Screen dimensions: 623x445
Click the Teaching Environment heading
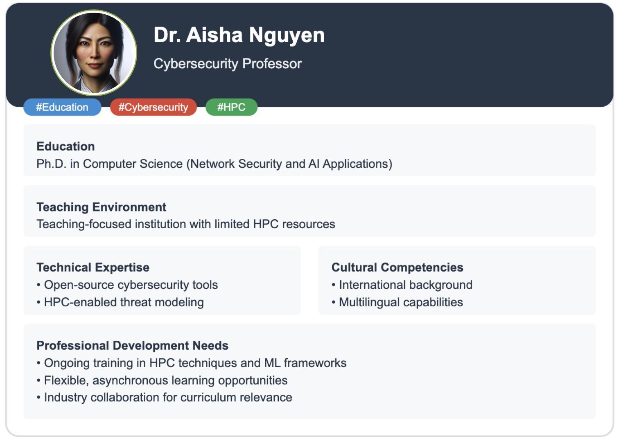101,207
